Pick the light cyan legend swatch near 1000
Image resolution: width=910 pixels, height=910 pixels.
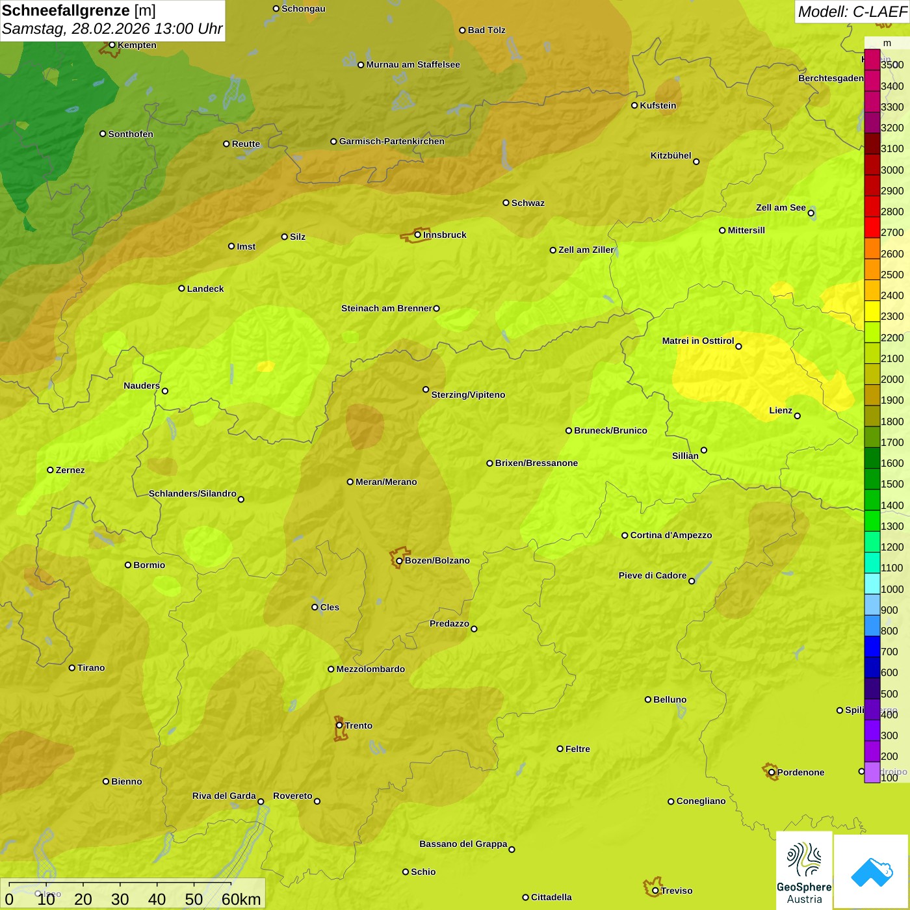tap(872, 584)
